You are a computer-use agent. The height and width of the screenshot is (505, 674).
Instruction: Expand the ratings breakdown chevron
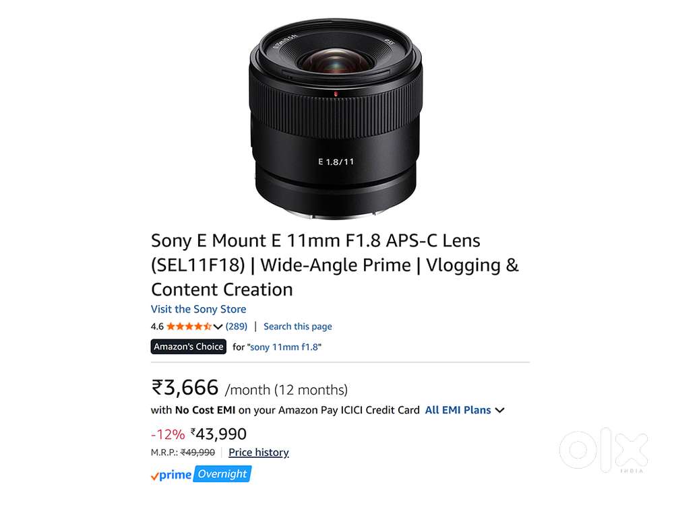click(x=218, y=327)
